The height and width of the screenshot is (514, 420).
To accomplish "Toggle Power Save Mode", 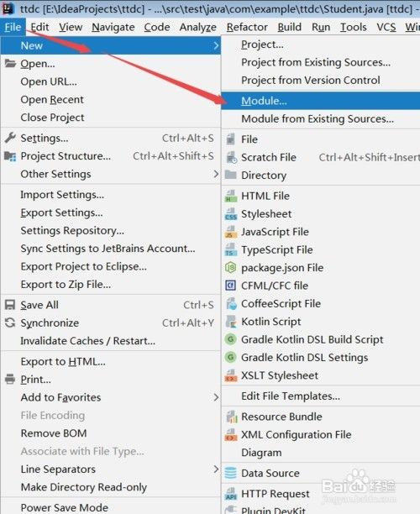I will point(65,507).
